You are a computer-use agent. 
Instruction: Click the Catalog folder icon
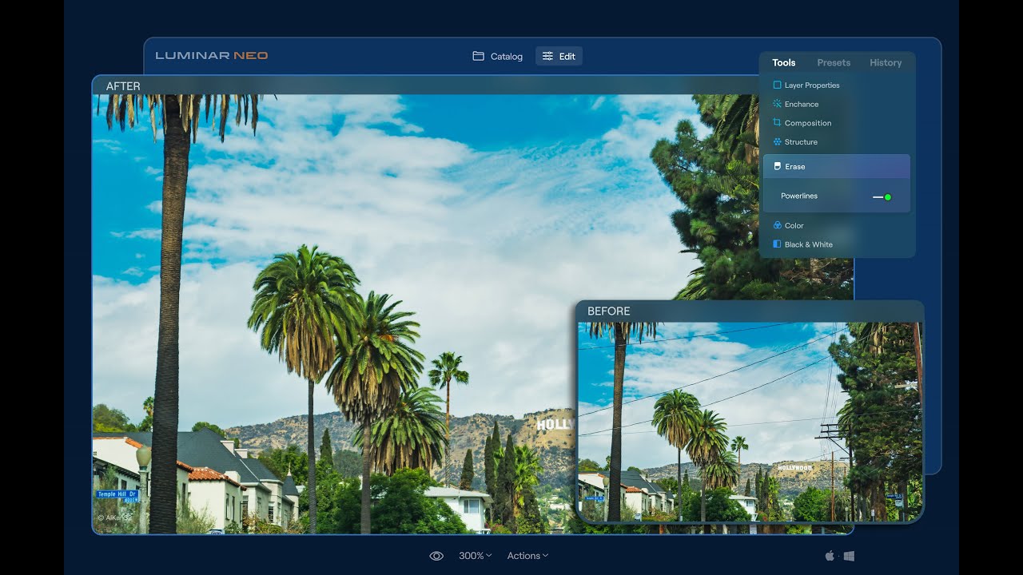click(x=478, y=56)
